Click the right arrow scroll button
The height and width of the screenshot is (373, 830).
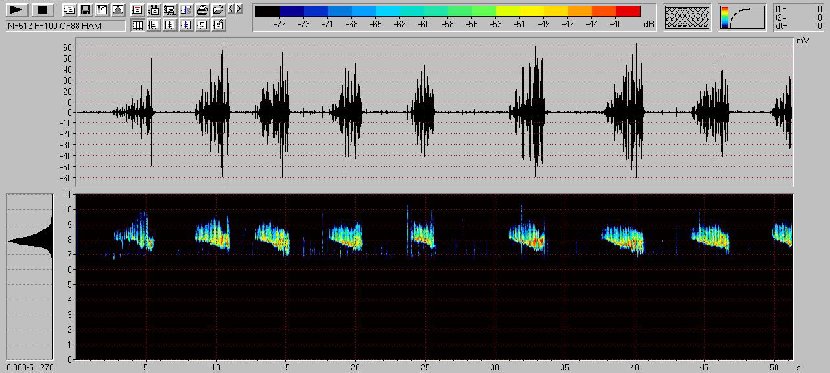(x=239, y=9)
